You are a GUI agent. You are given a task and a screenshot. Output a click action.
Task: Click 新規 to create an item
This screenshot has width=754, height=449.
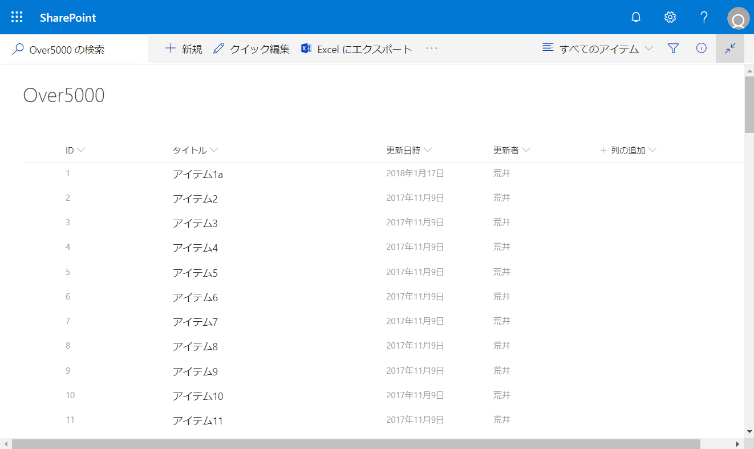(x=184, y=49)
